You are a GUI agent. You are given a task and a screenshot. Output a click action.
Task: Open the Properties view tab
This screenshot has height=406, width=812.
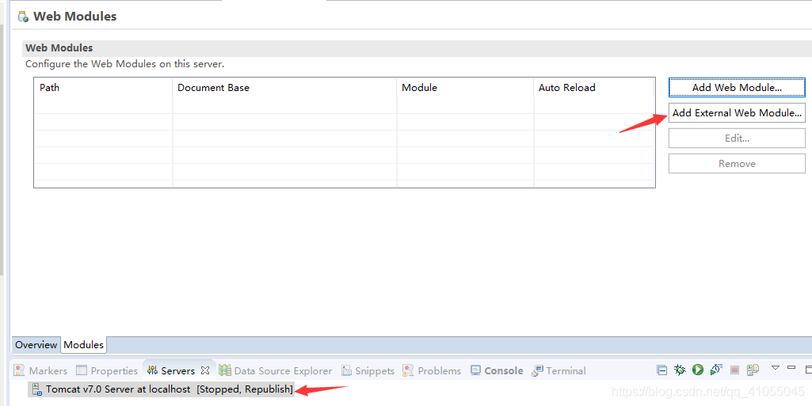point(107,370)
